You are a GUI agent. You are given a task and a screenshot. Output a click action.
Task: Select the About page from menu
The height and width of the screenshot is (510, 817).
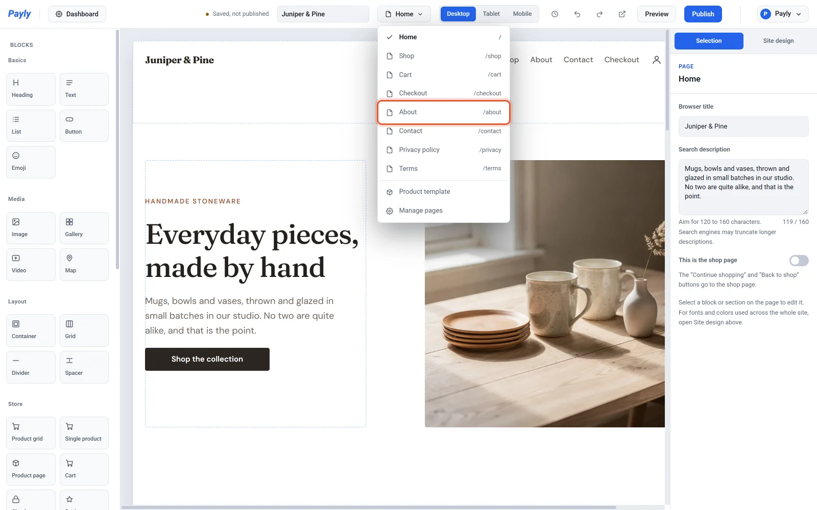pos(444,112)
